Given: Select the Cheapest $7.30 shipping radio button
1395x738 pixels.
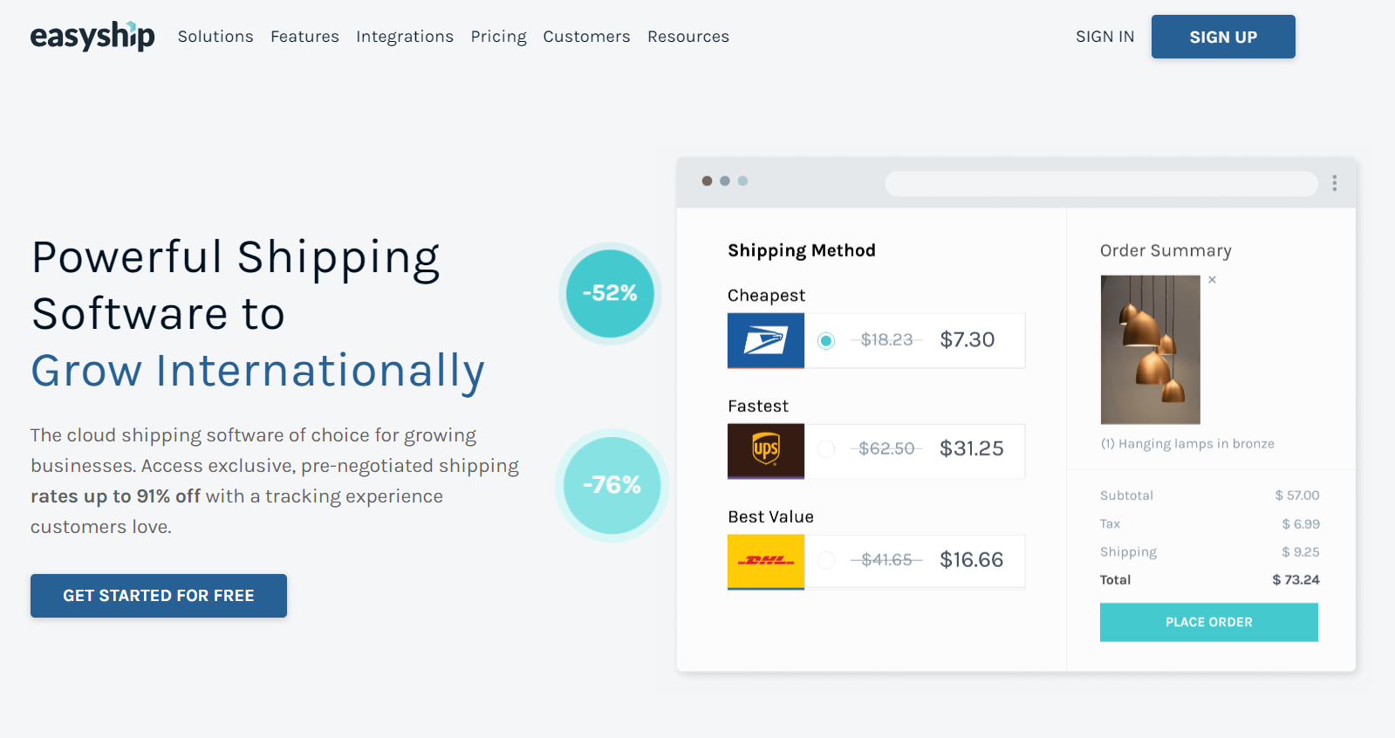Looking at the screenshot, I should (826, 340).
